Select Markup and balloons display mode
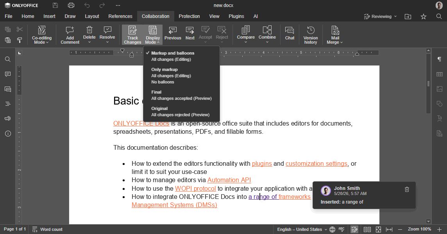Screen dimensions: 447x234 click(x=182, y=56)
